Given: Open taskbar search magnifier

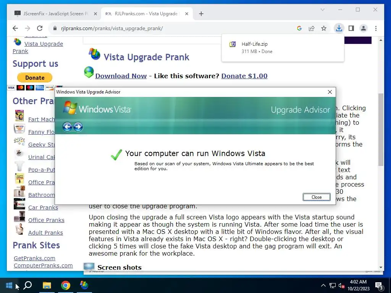Looking at the screenshot, I should click(x=27, y=285).
